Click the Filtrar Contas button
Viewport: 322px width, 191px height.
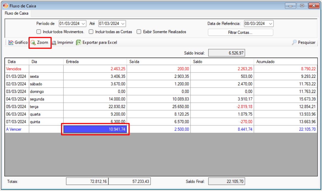(240, 32)
